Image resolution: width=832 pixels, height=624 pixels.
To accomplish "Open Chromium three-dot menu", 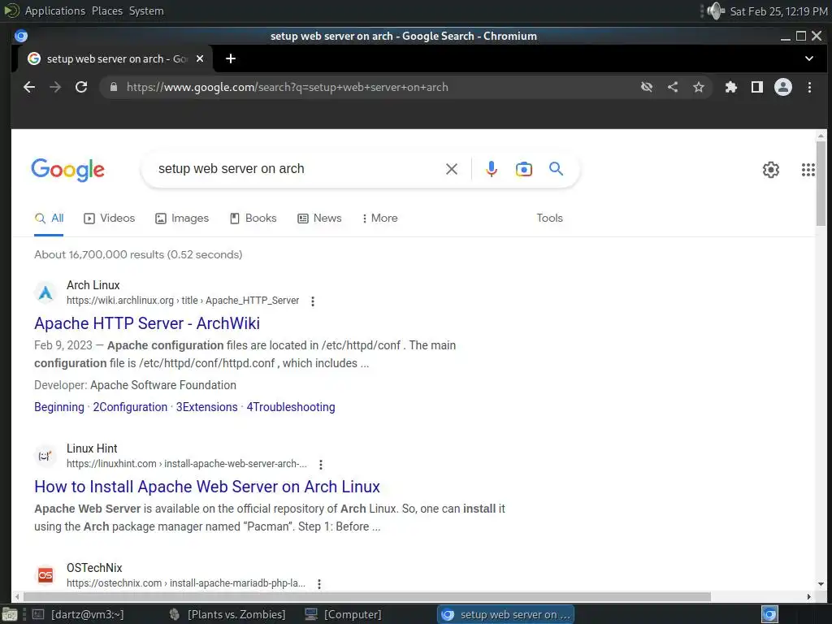I will (x=809, y=87).
